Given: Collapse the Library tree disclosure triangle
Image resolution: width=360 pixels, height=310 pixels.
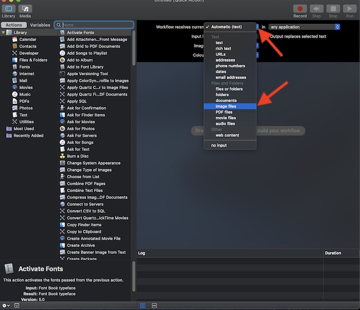Looking at the screenshot, I should pos(3,33).
